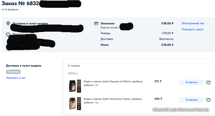The height and width of the screenshot is (116, 215).
Task: Add Americano Crema coffee В корзину
Action: click(x=192, y=100)
